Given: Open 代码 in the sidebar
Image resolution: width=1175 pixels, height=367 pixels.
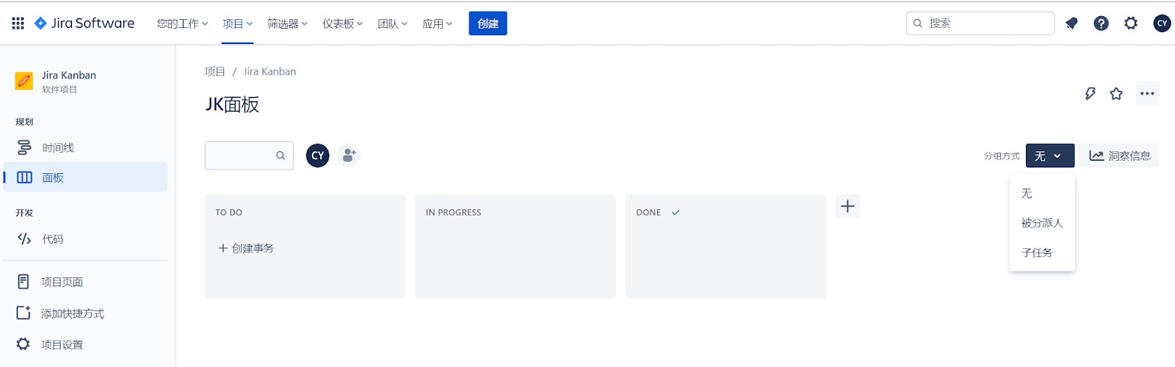Looking at the screenshot, I should (x=85, y=239).
